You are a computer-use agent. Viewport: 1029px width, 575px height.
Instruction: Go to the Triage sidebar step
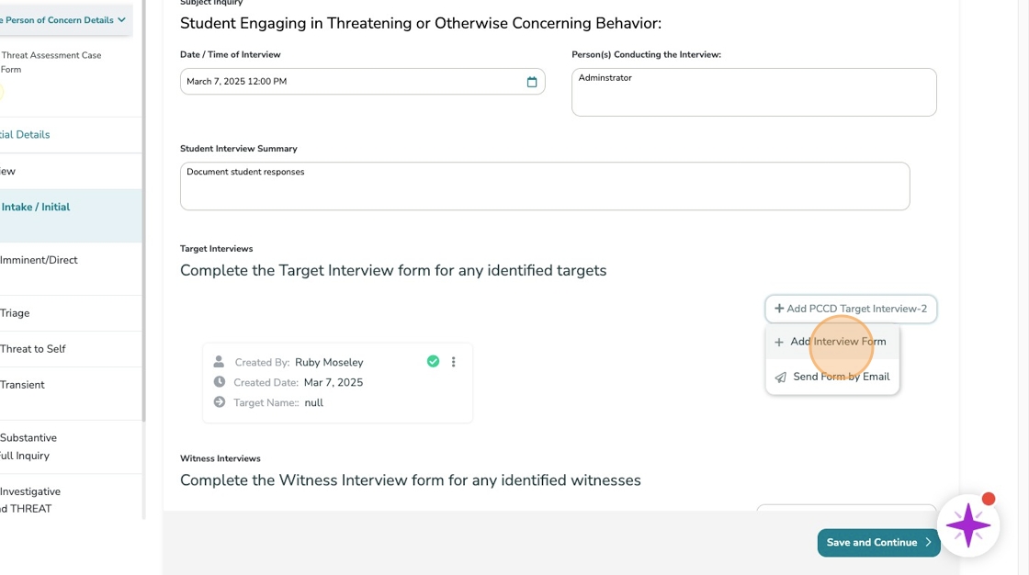(x=16, y=313)
